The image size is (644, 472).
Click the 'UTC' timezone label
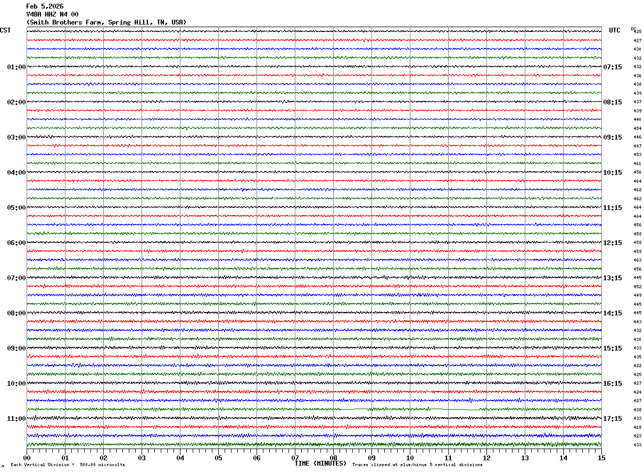point(615,30)
